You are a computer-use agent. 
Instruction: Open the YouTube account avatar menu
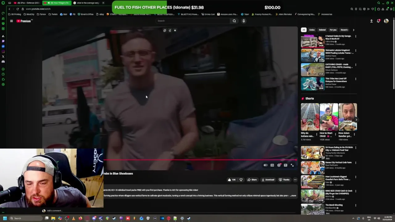(x=386, y=21)
